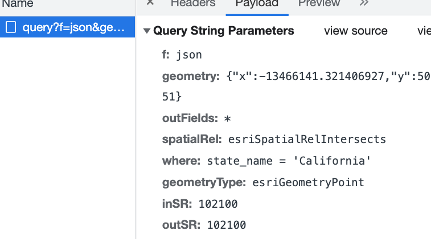Click the esriSpatialRelIntersects value
Image resolution: width=431 pixels, height=239 pixels.
click(307, 139)
